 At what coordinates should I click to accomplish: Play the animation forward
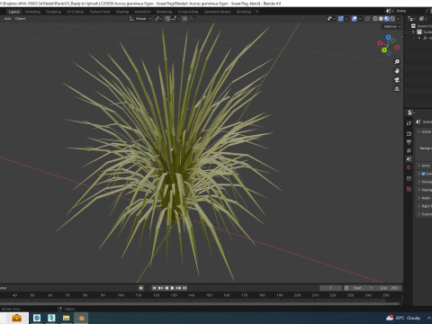(x=173, y=288)
